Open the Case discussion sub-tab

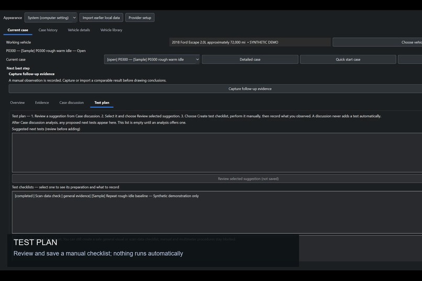pyautogui.click(x=72, y=103)
